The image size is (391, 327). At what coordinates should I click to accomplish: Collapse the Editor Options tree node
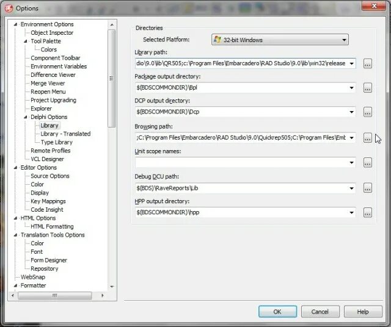point(15,168)
